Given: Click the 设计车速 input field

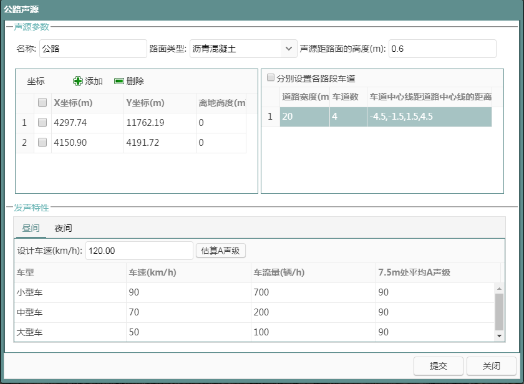Looking at the screenshot, I should pos(138,251).
